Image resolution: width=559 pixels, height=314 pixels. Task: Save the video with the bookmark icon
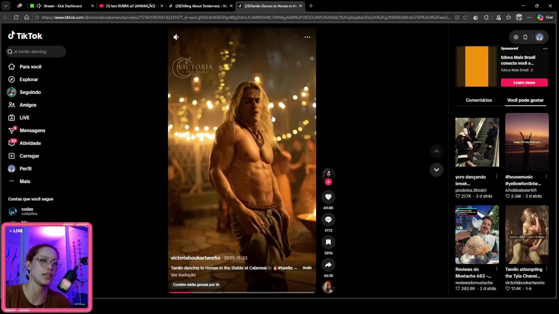tap(328, 242)
